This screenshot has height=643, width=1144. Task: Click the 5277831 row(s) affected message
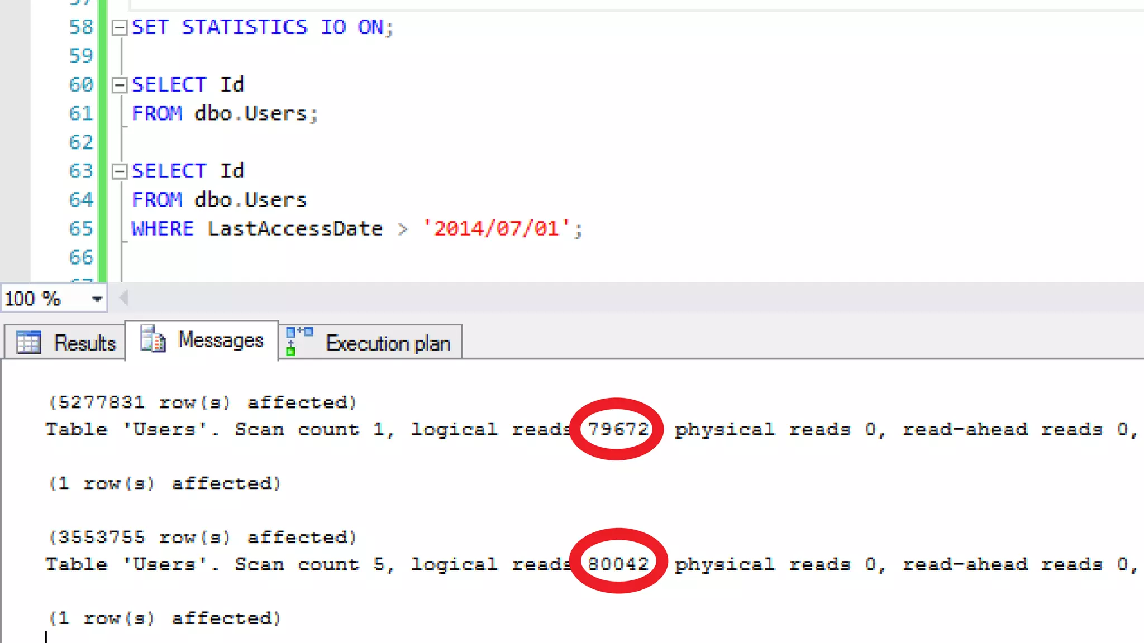202,402
